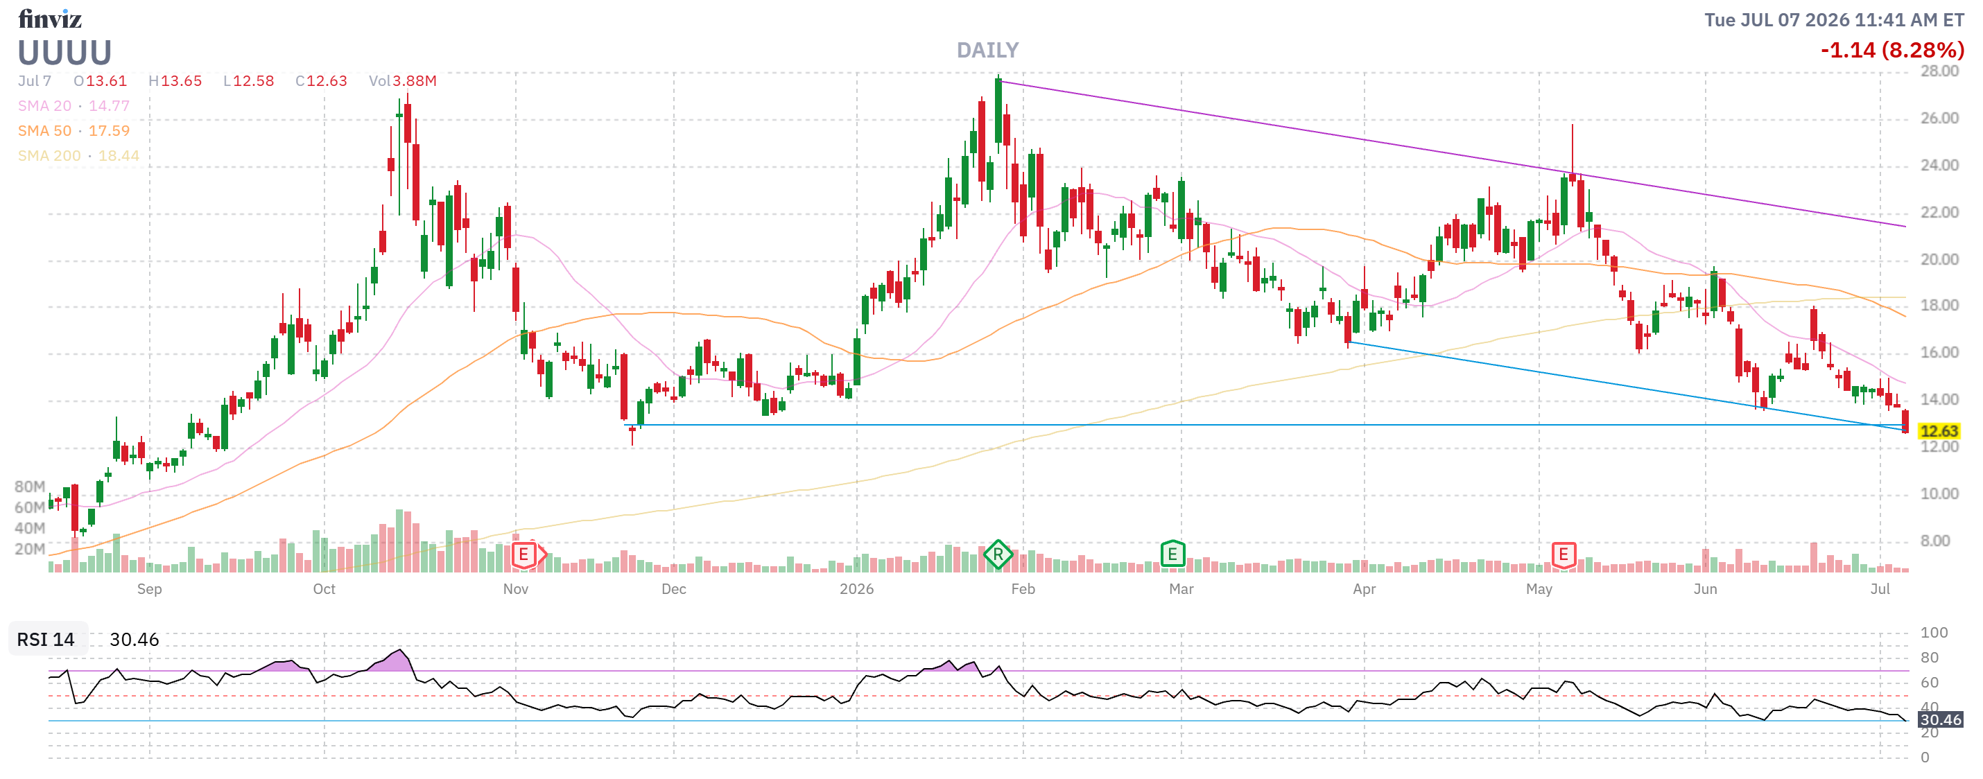Click the finviz logo

(x=50, y=19)
